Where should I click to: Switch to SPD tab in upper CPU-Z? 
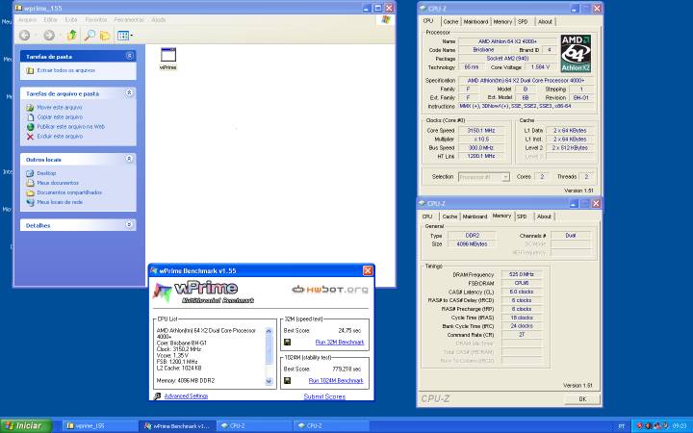523,21
